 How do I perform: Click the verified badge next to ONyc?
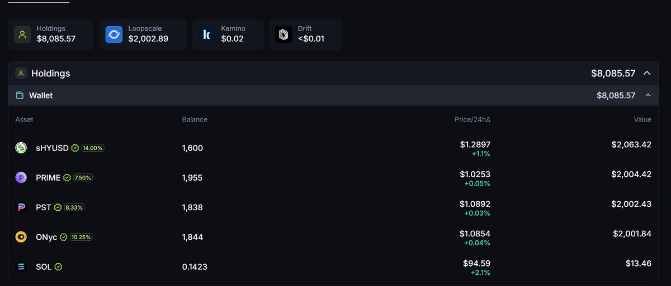point(64,237)
